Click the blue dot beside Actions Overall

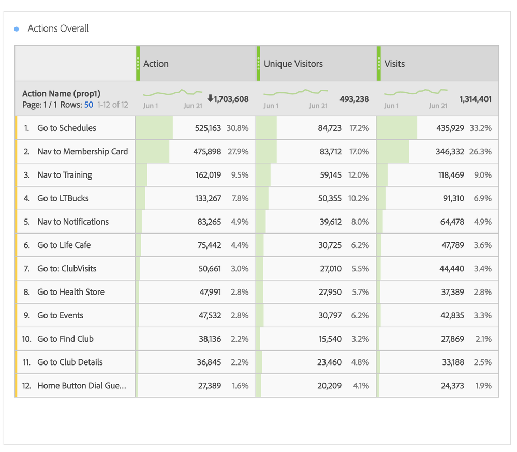click(x=17, y=29)
